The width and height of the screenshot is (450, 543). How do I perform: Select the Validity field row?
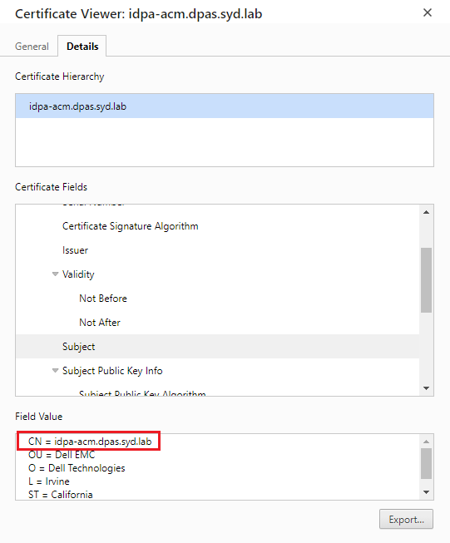point(217,274)
